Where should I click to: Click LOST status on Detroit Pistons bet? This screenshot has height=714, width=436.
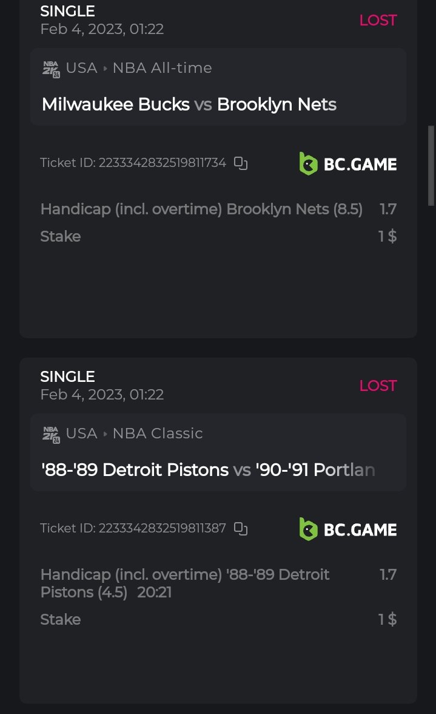coord(378,386)
